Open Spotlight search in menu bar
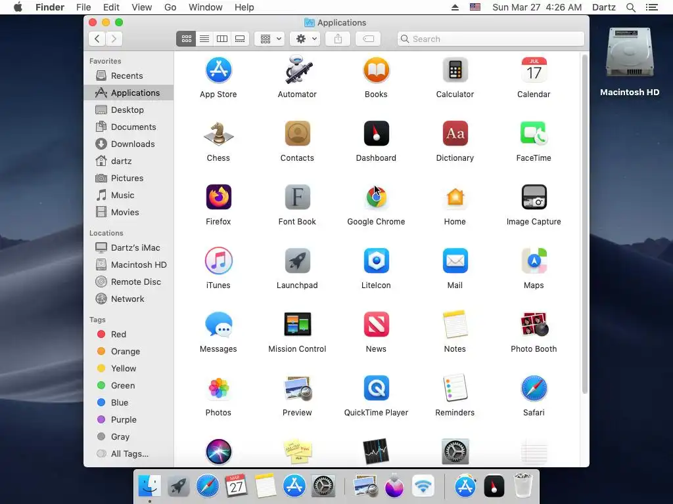Viewport: 673px width, 504px height. [x=630, y=7]
